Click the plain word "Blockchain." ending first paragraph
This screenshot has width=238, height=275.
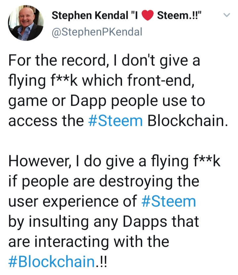187,121
